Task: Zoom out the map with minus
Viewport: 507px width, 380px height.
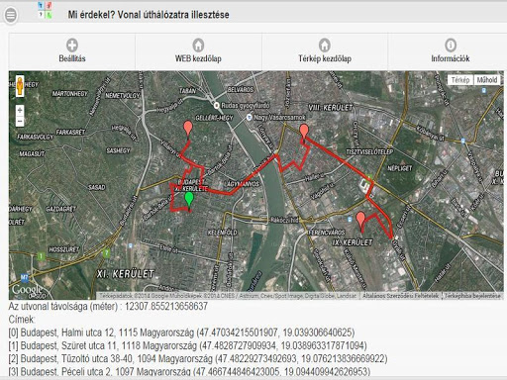Action: (x=20, y=122)
